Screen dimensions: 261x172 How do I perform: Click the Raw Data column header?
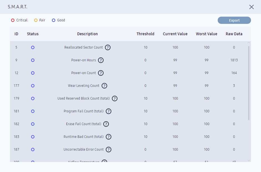(234, 34)
